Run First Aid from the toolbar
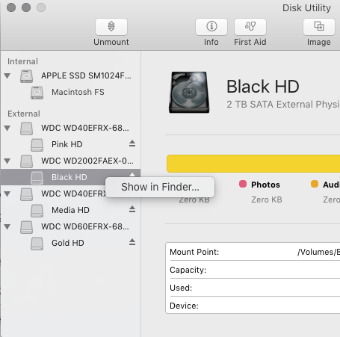Screen dimensions: 340x337 250,27
